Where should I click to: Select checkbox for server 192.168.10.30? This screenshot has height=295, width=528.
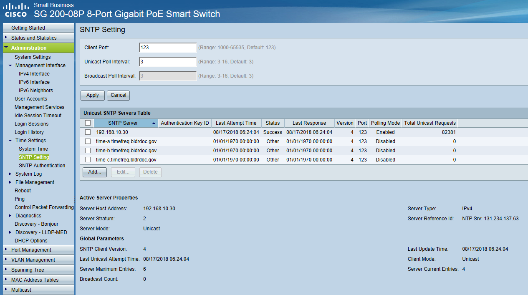tap(88, 132)
